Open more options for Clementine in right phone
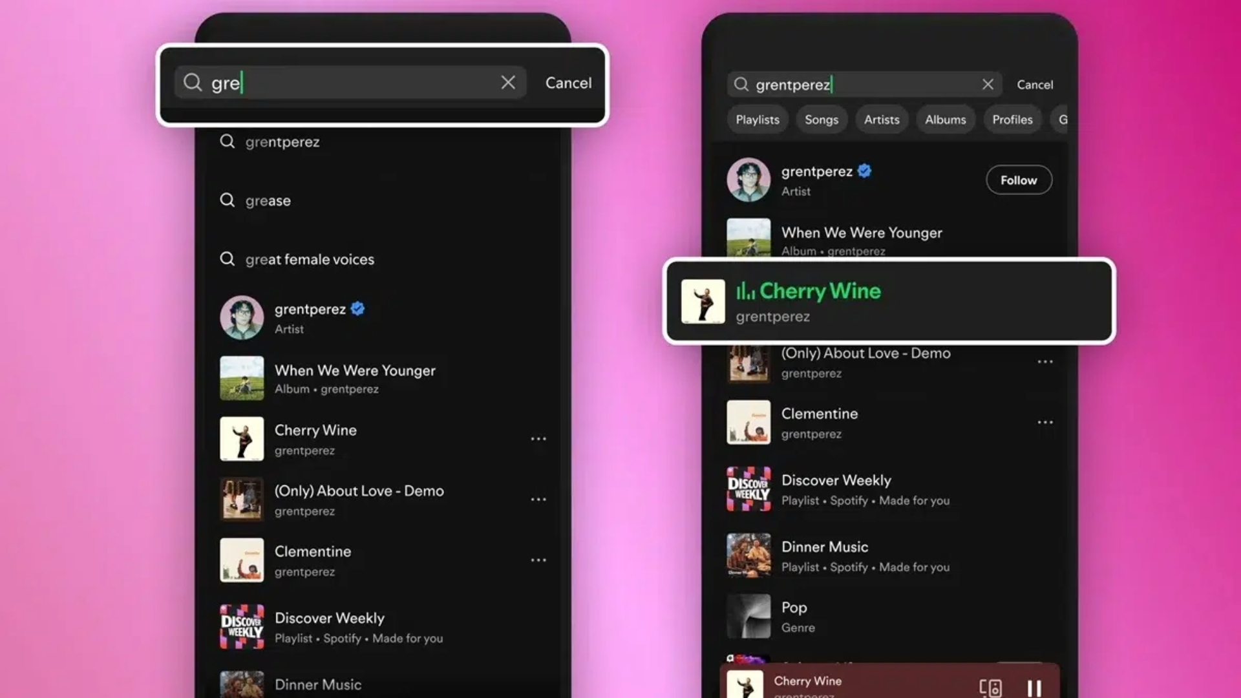Viewport: 1241px width, 698px height. 1045,422
